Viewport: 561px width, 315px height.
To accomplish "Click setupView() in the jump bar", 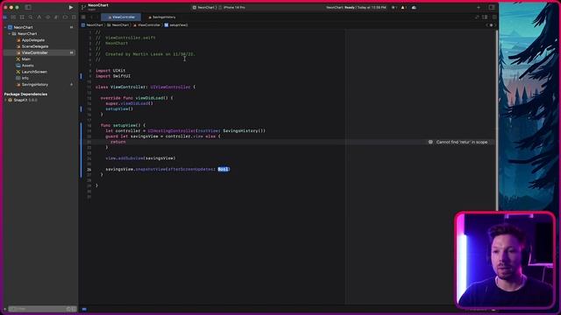I will pos(176,25).
